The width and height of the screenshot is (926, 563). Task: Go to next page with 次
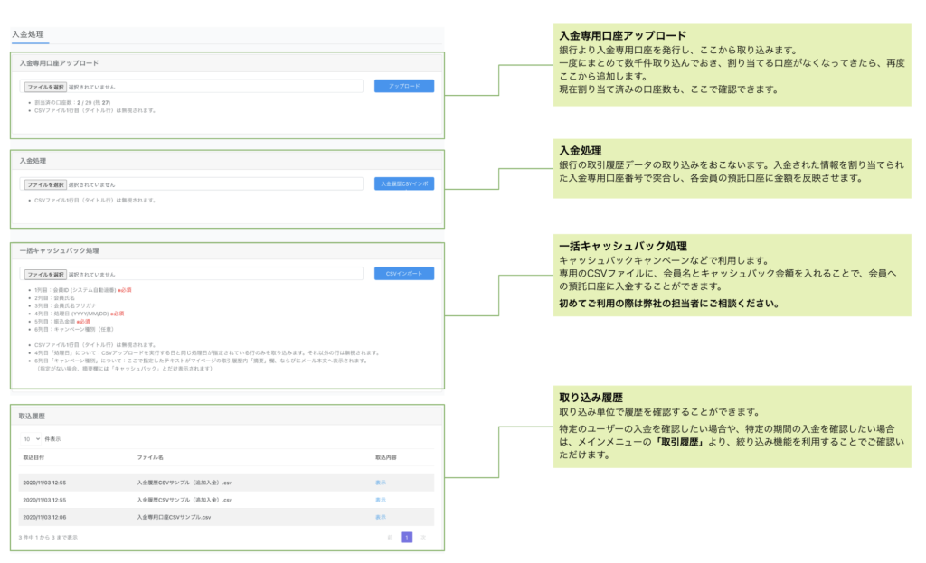423,537
